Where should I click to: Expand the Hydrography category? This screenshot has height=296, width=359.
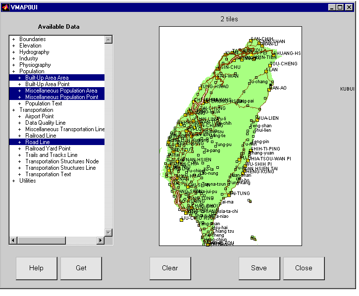coord(14,52)
